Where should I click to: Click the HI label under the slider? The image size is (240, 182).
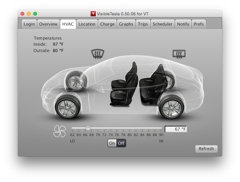pyautogui.click(x=161, y=141)
